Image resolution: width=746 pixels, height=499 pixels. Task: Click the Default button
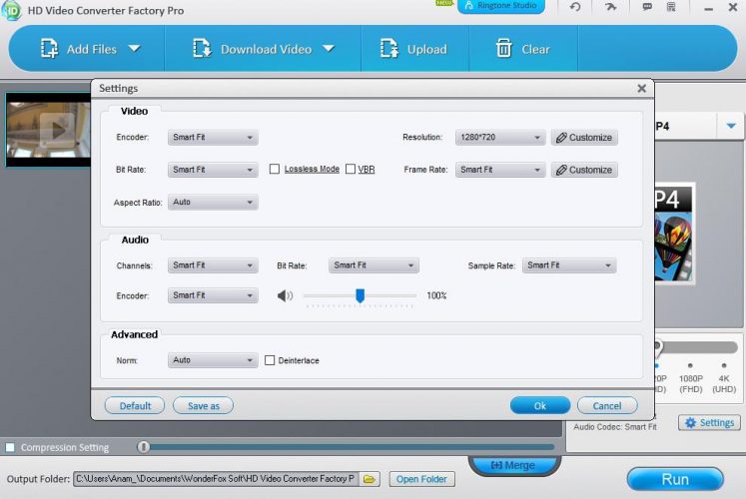point(135,406)
